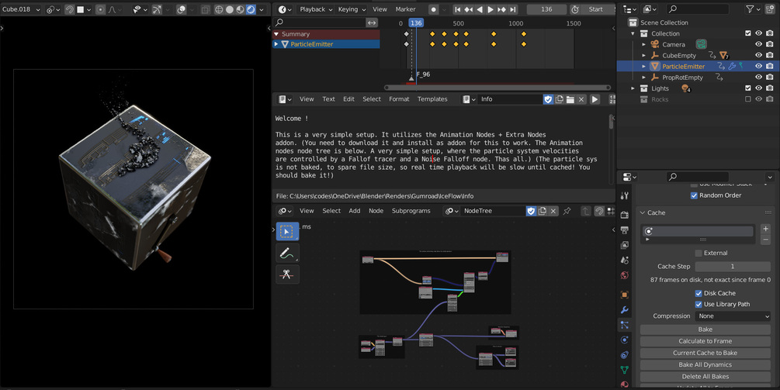Uncheck the Use Library Path option

(x=699, y=304)
